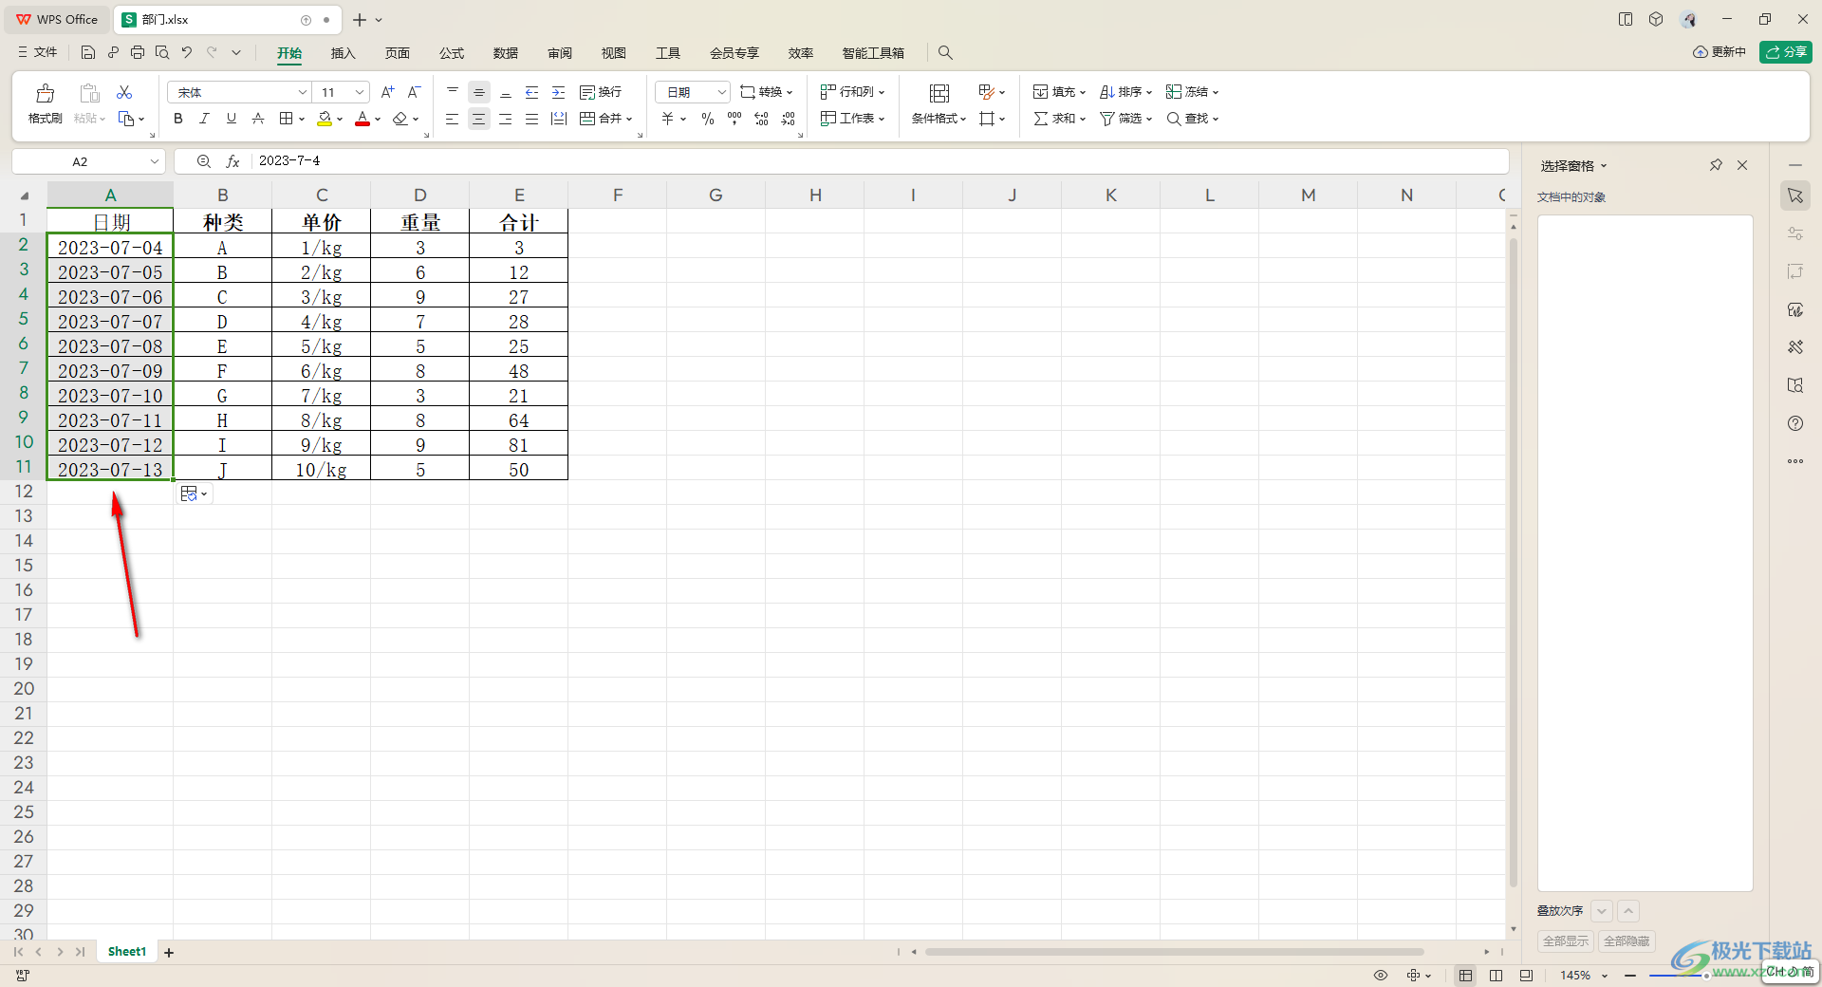Open the Sort (排序) dropdown
Screen dimensions: 1822x987
[x=1125, y=92]
